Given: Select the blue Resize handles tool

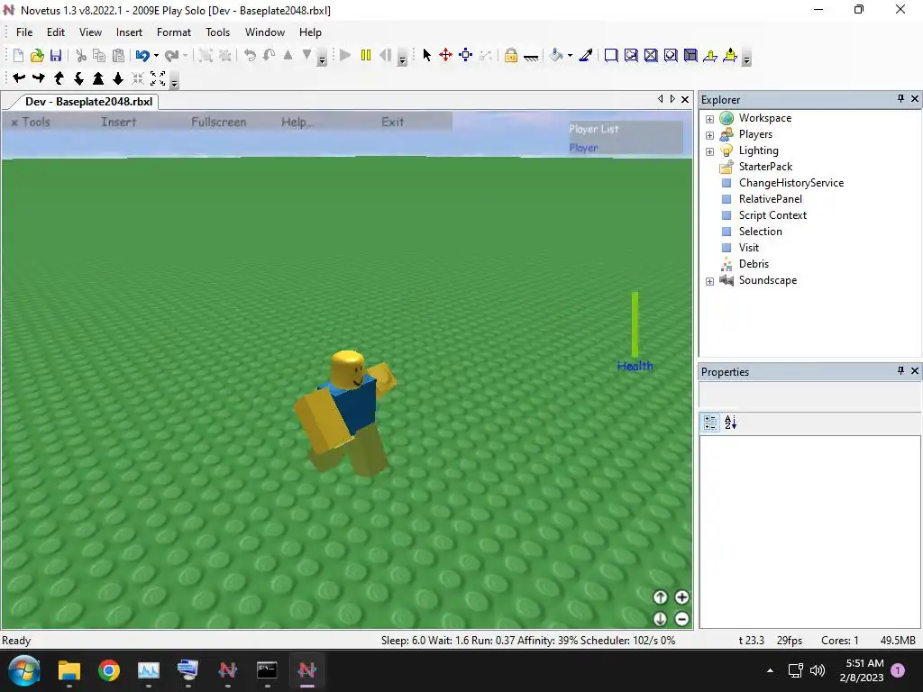Looking at the screenshot, I should tap(466, 55).
